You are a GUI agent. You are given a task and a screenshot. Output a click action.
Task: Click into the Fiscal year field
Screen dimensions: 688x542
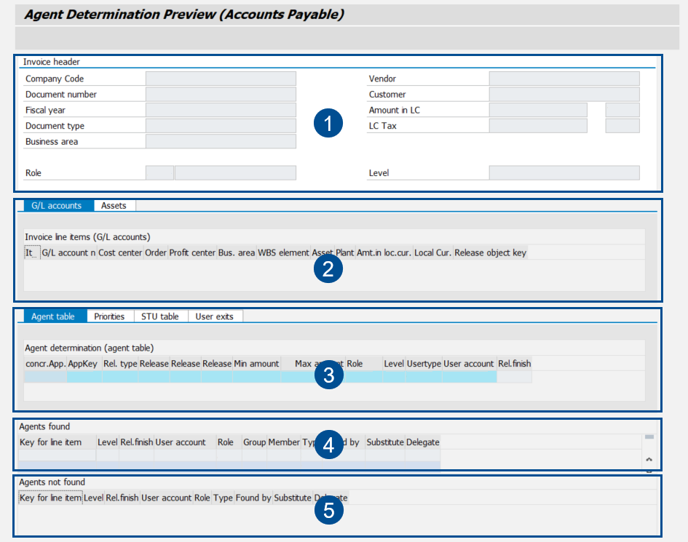[x=221, y=110]
